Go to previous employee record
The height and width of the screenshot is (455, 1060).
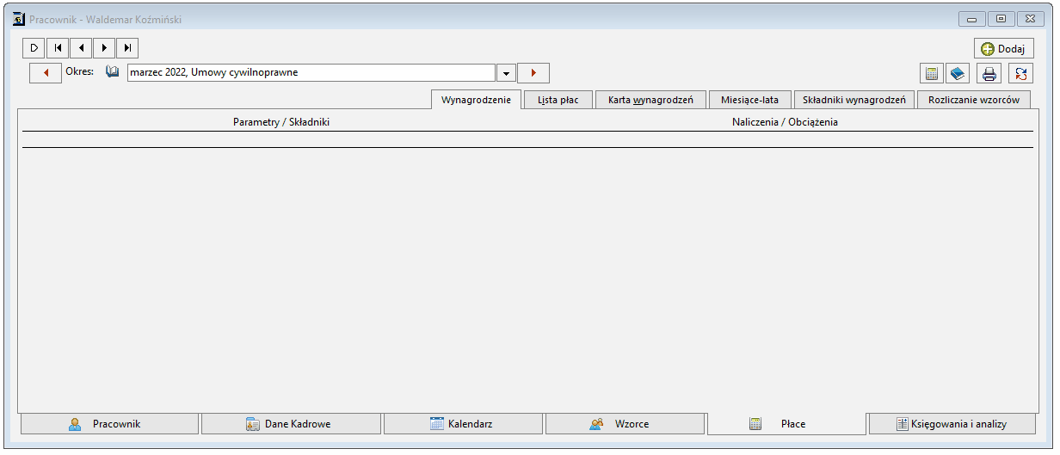[x=80, y=48]
